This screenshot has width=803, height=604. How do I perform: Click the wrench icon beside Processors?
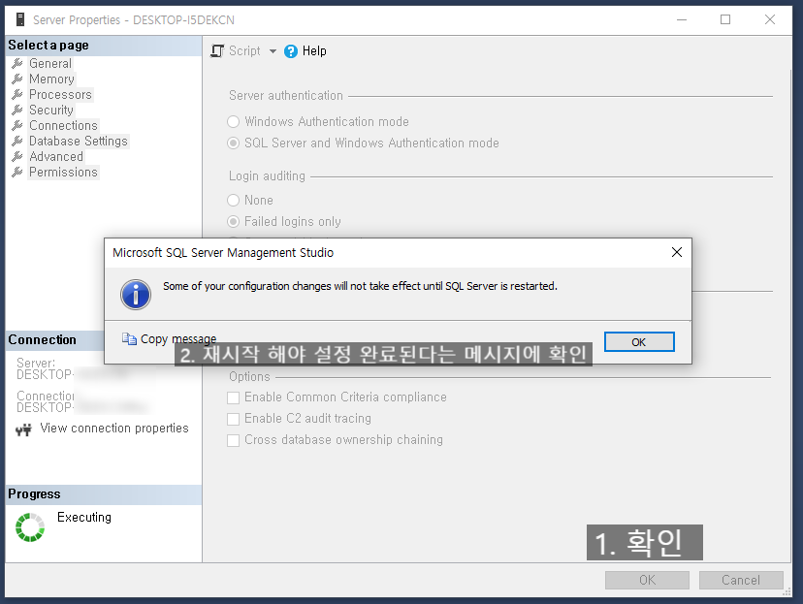tap(17, 95)
